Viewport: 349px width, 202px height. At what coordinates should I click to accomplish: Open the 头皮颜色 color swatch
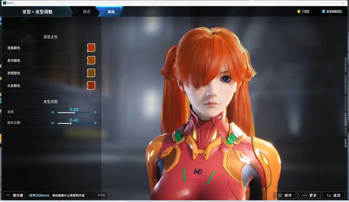point(91,85)
